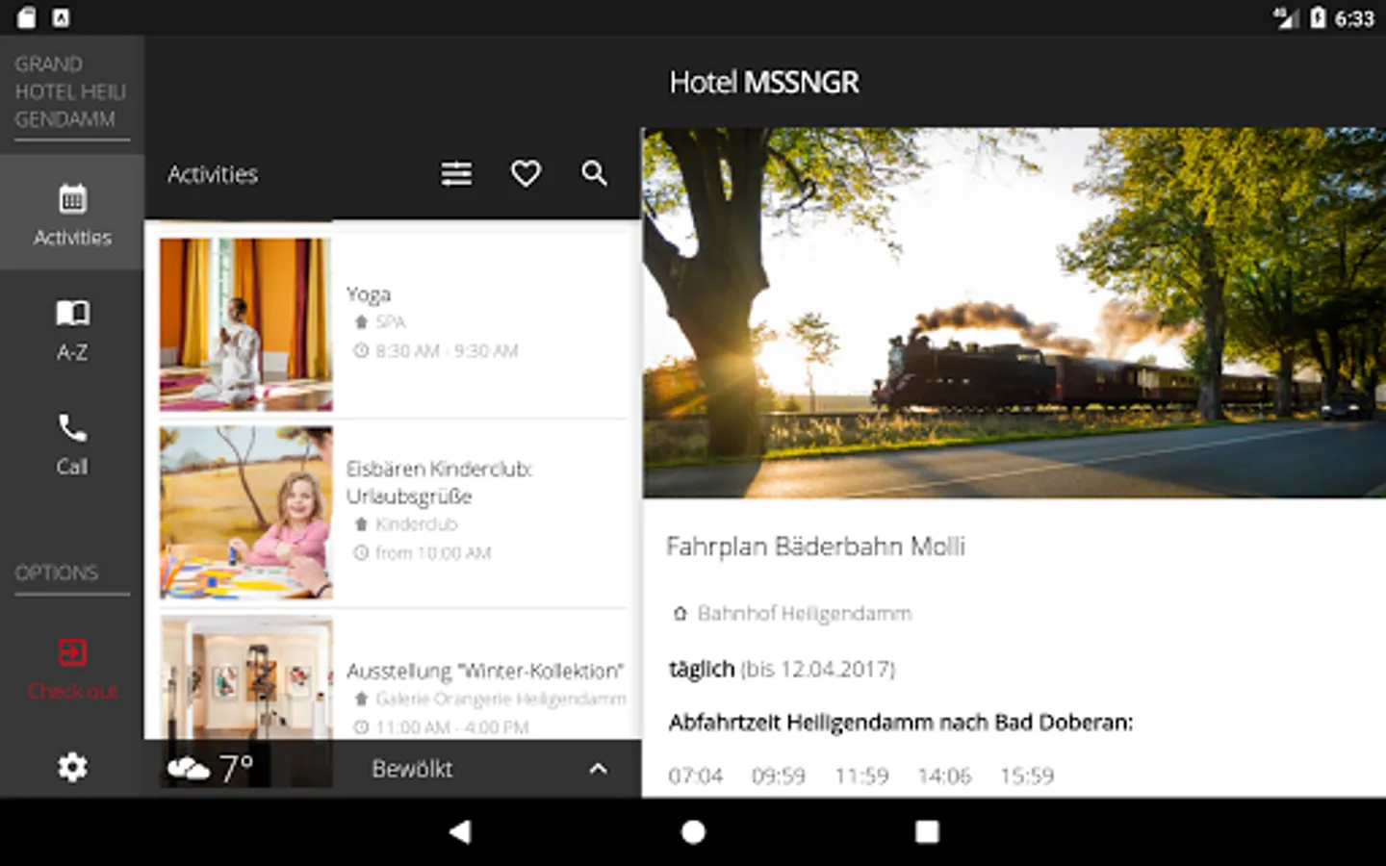Screen dimensions: 1386x866
Task: Click the 11:59 departure time
Action: point(861,776)
